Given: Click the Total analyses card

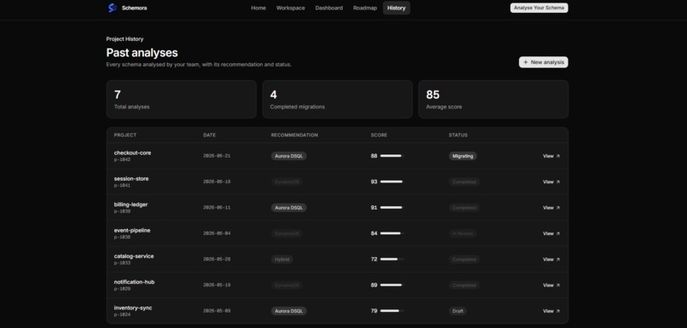Looking at the screenshot, I should (182, 99).
